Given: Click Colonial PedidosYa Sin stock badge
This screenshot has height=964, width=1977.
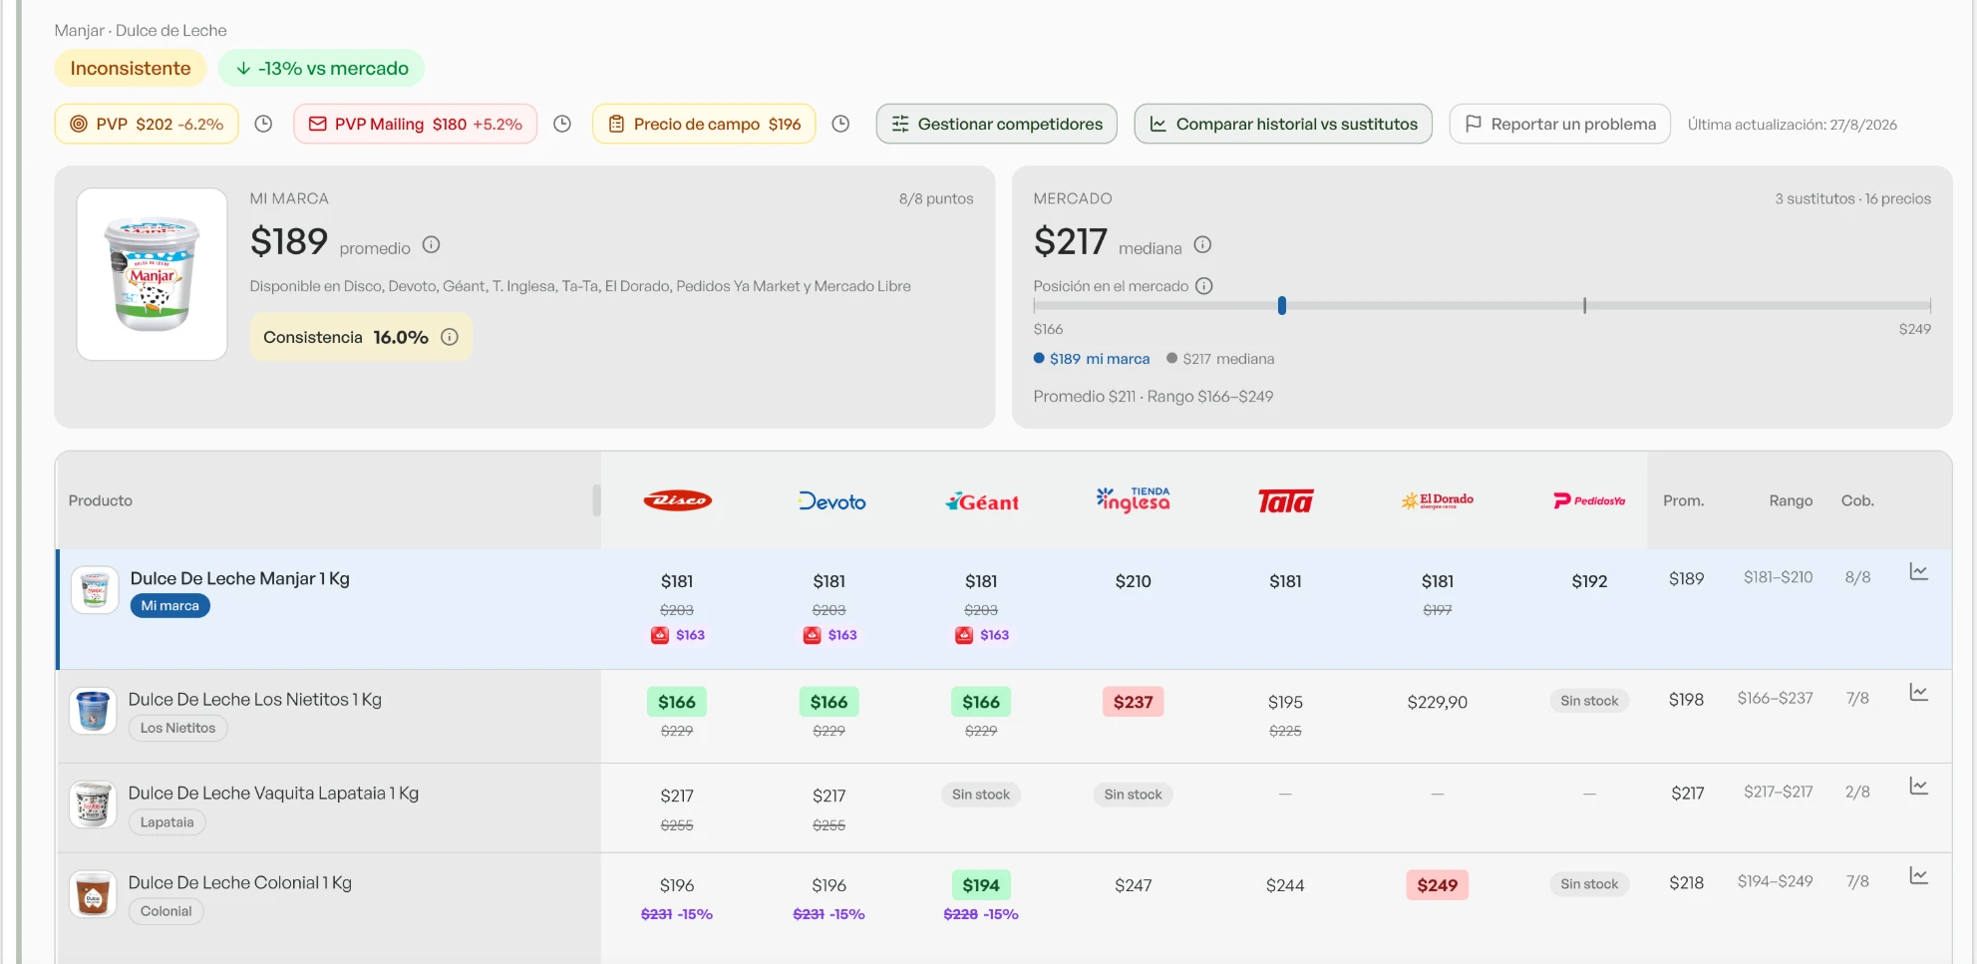Looking at the screenshot, I should coord(1589,884).
